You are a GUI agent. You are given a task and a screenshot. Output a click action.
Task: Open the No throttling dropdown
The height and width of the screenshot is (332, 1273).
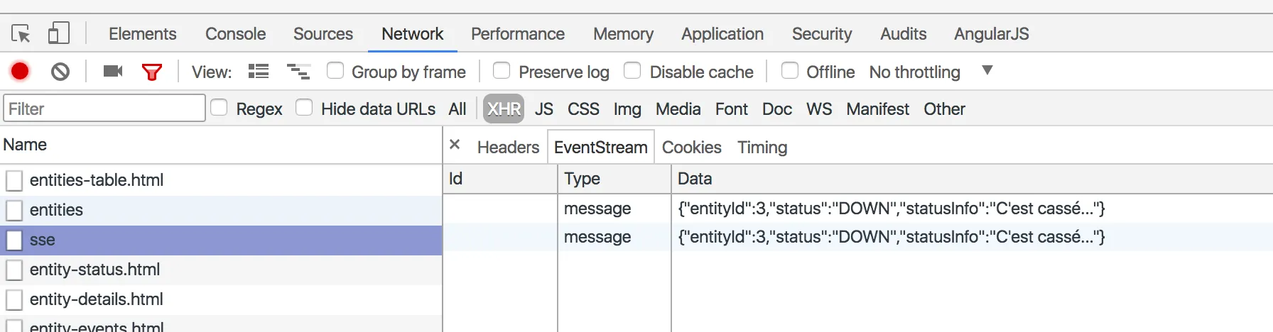[987, 70]
